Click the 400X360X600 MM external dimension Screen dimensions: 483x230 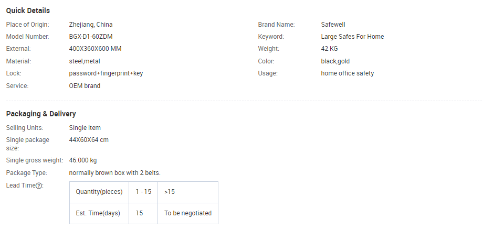[95, 49]
